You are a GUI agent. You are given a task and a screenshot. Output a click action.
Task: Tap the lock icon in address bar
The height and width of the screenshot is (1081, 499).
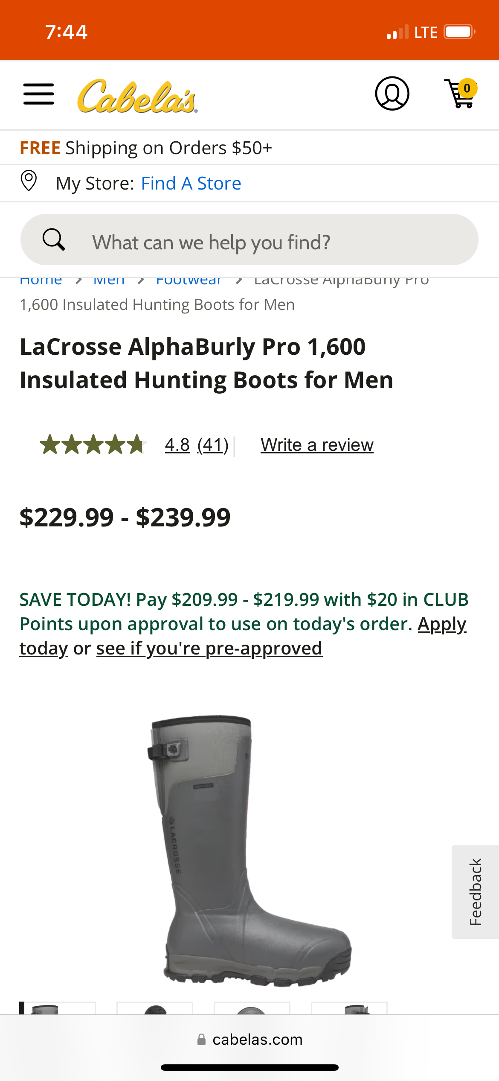coord(201,1040)
